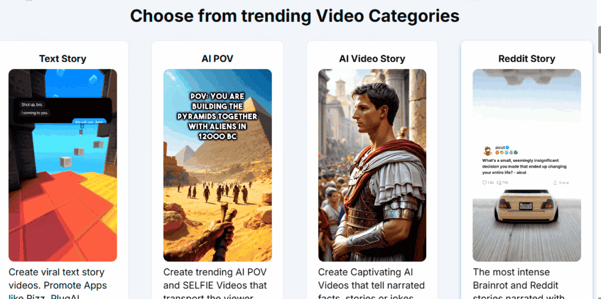Open the Reddit Story car preview image
Image resolution: width=601 pixels, height=299 pixels.
(x=526, y=165)
